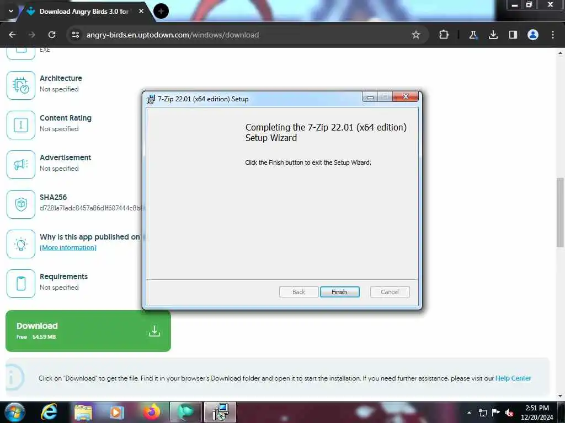Screen dimensions: 565x423
Task: Click the disabled Back button in Setup Wizard
Action: tap(299, 292)
